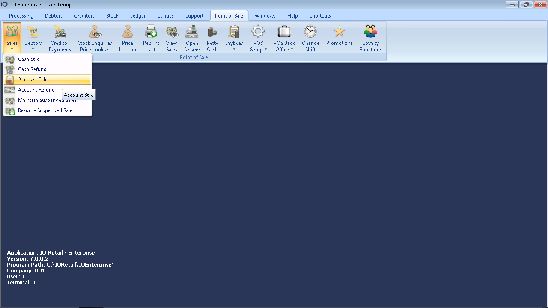Open the Windows tab

point(265,16)
